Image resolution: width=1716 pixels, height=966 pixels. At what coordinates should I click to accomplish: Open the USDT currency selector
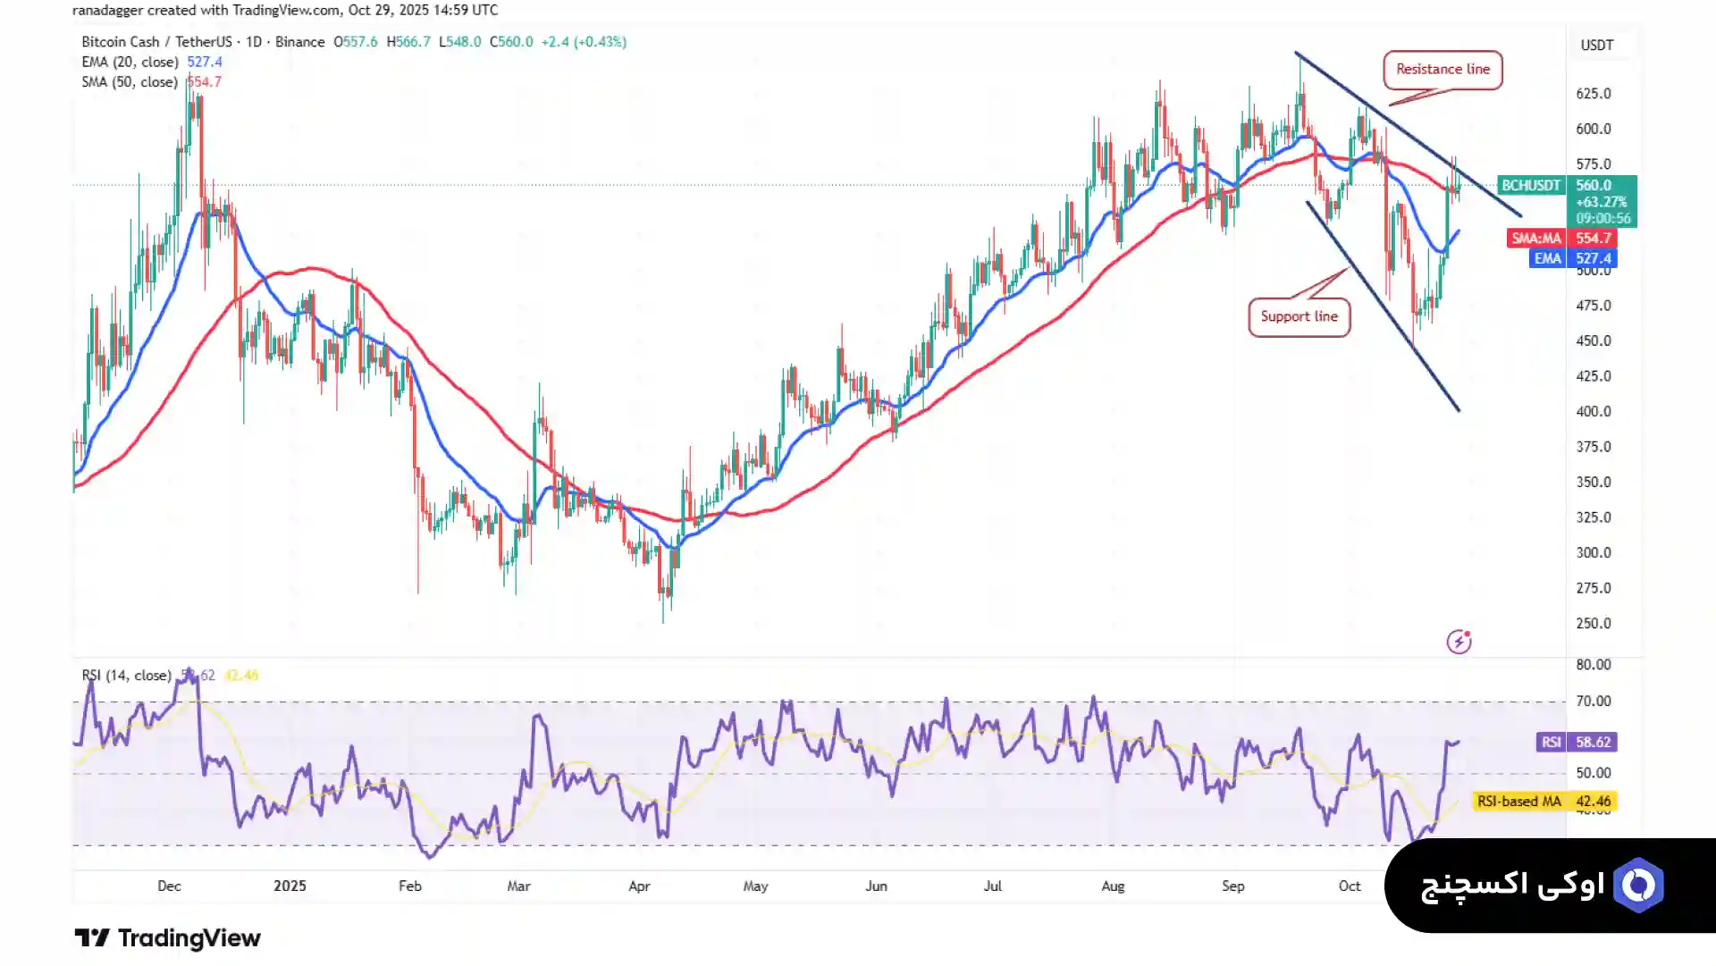pos(1596,45)
